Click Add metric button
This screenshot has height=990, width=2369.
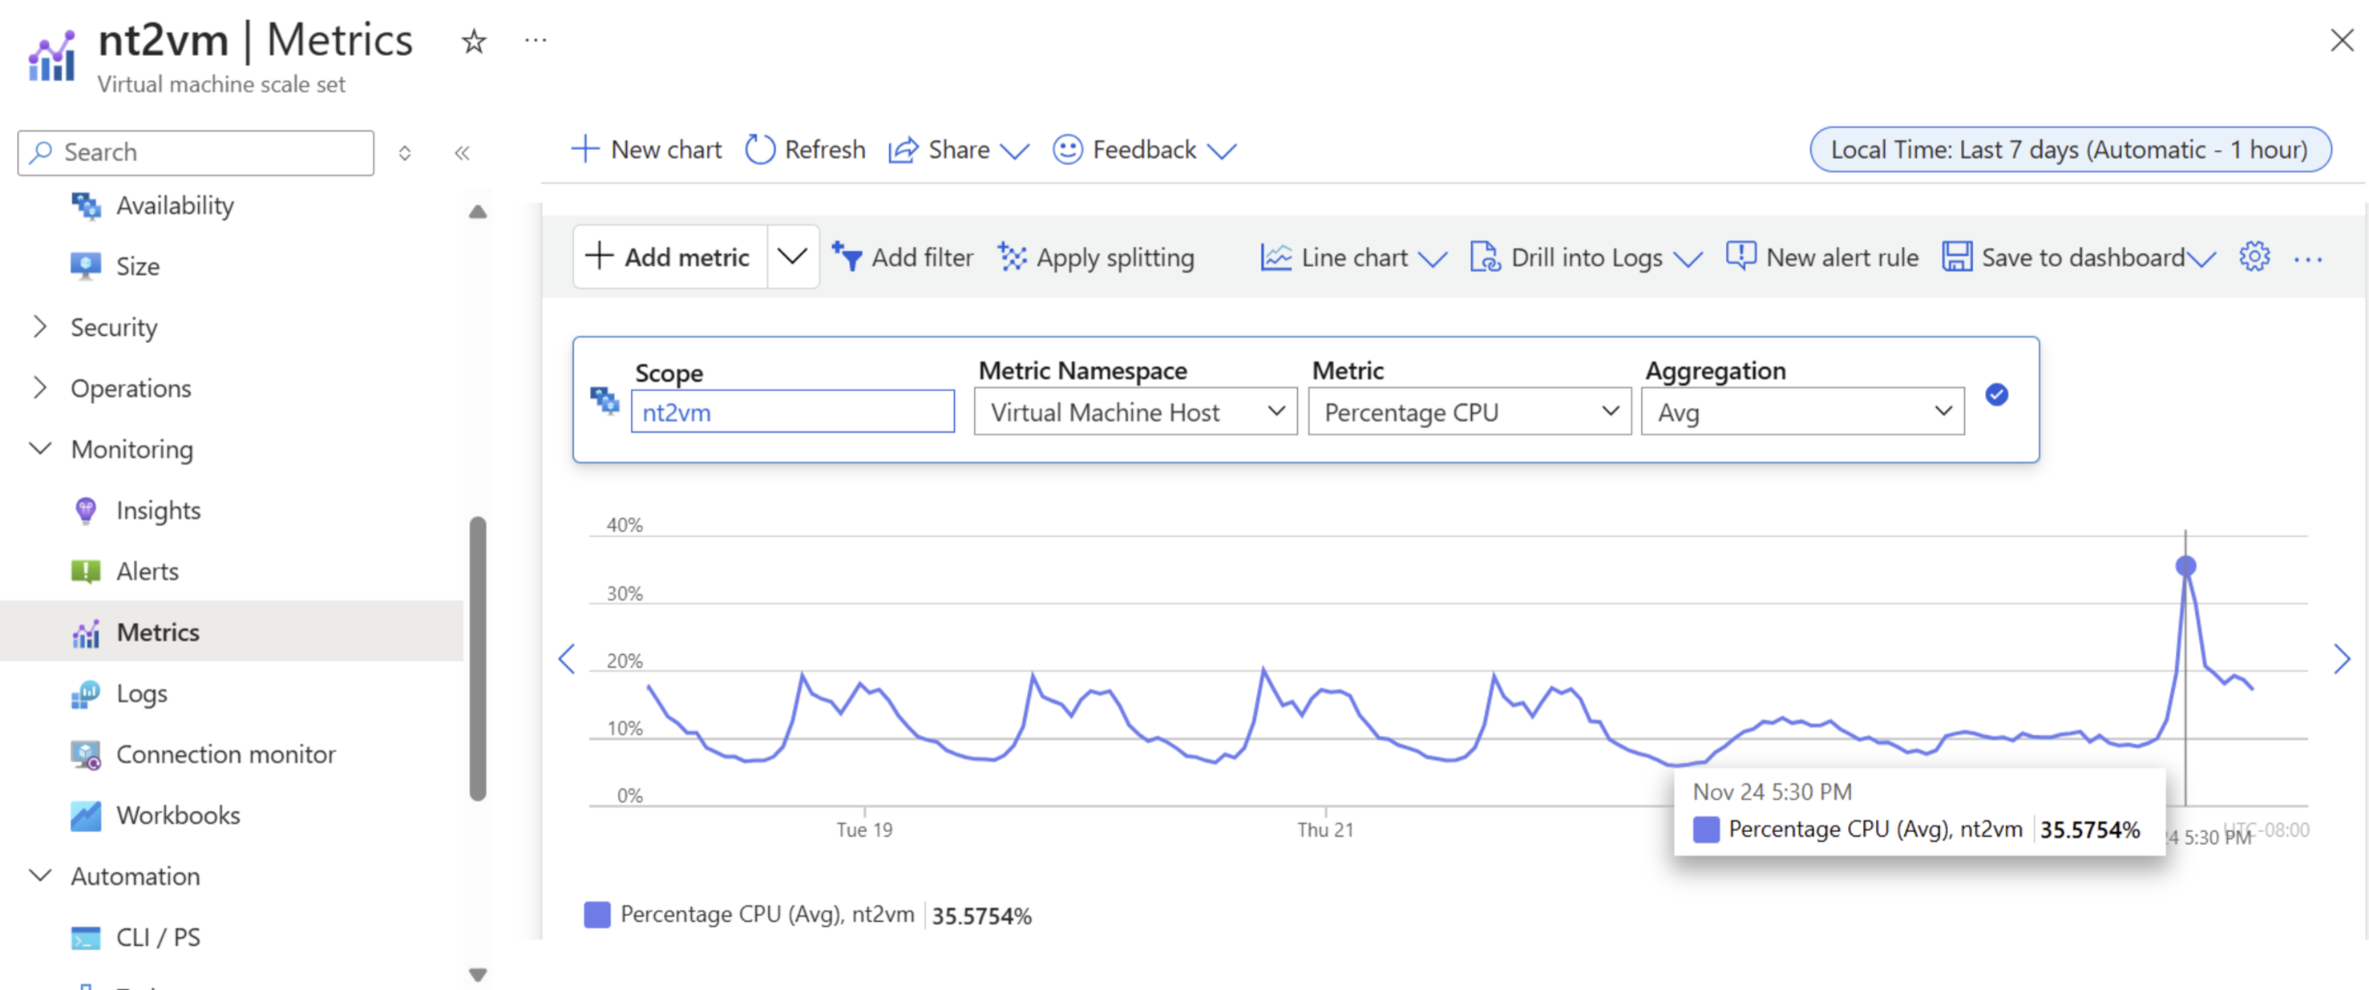click(x=670, y=257)
